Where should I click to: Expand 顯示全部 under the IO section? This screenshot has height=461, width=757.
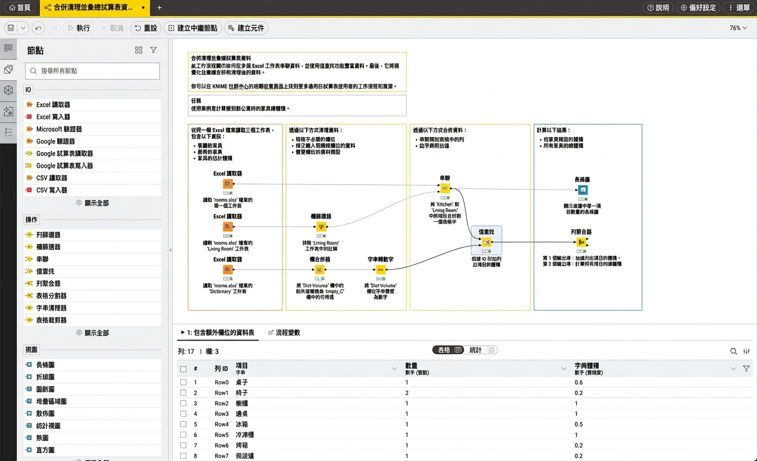[92, 203]
